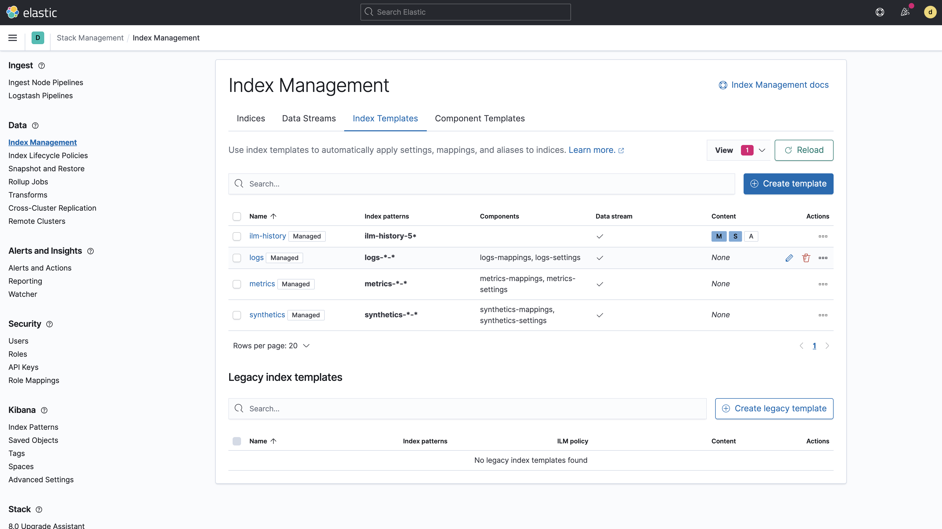The height and width of the screenshot is (529, 942).
Task: Open the help menu lifebuoy icon
Action: (x=879, y=12)
